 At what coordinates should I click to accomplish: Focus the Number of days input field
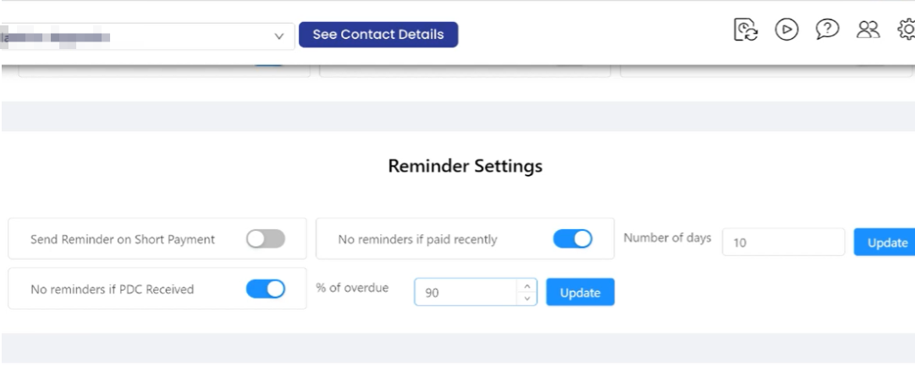[x=783, y=243]
